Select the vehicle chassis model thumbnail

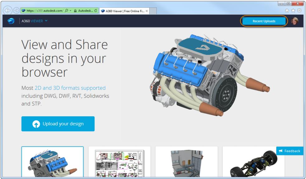click(x=253, y=162)
